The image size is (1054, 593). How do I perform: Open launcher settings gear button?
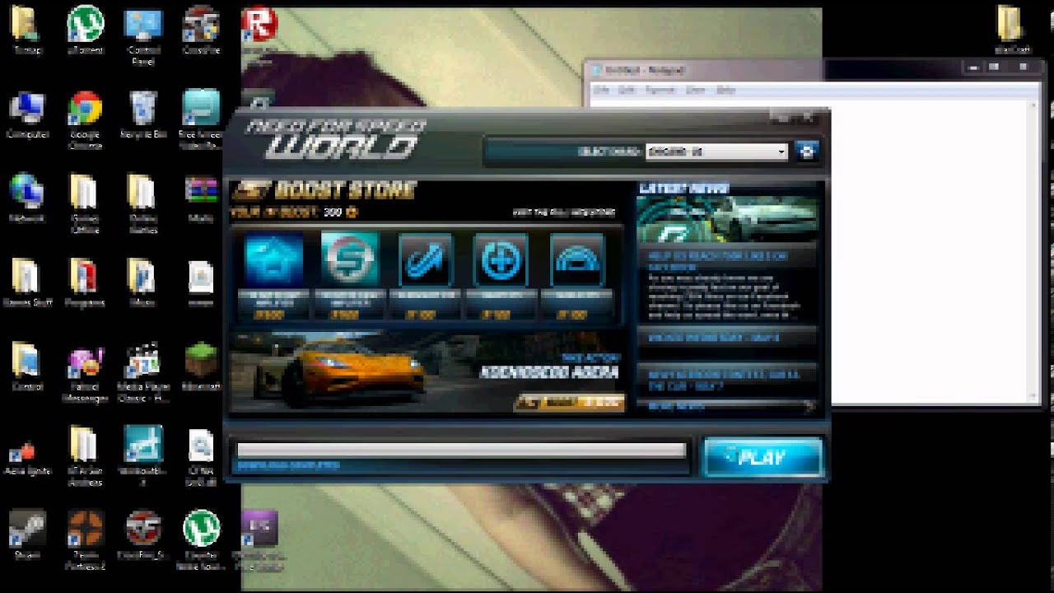point(806,152)
